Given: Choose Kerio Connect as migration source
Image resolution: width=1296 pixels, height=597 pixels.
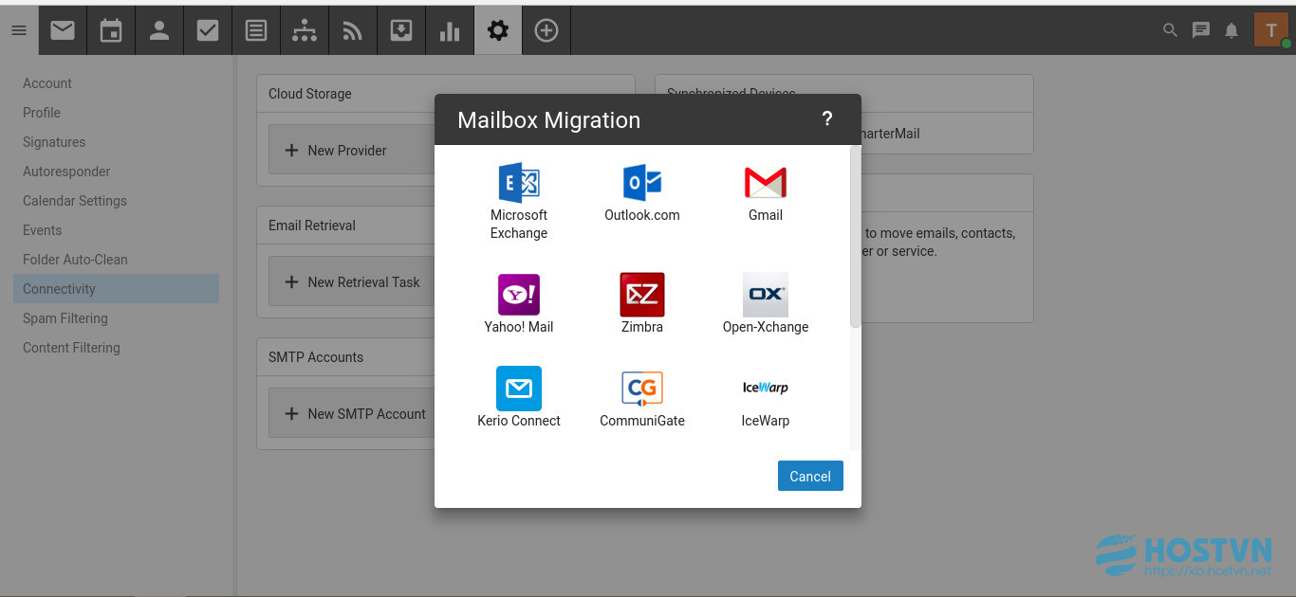Looking at the screenshot, I should pyautogui.click(x=519, y=397).
